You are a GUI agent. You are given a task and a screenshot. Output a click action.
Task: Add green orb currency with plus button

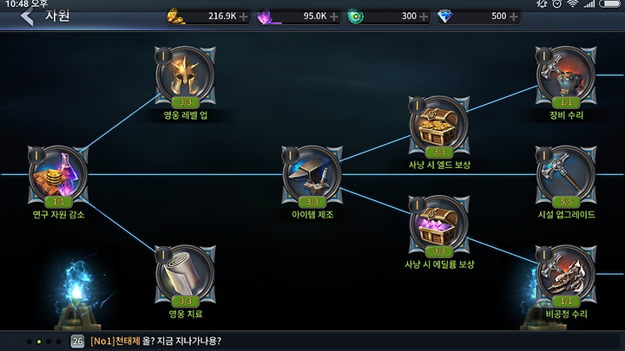(x=424, y=16)
